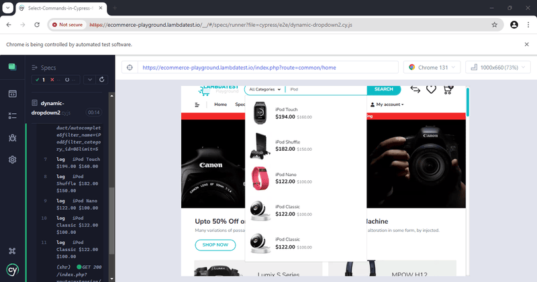
Task: Click iPod Nano product thumbnail
Action: coord(260,178)
